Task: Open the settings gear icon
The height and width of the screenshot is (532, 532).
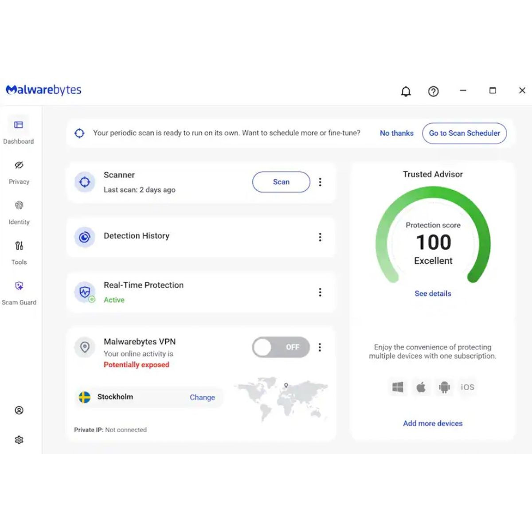Action: click(19, 440)
